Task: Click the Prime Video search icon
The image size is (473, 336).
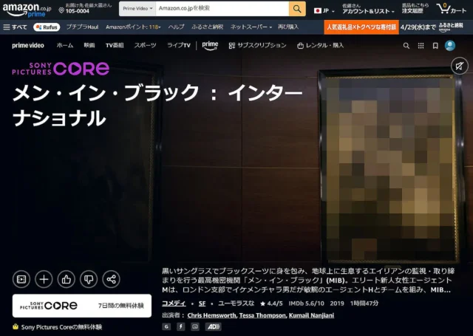Action: (x=406, y=46)
